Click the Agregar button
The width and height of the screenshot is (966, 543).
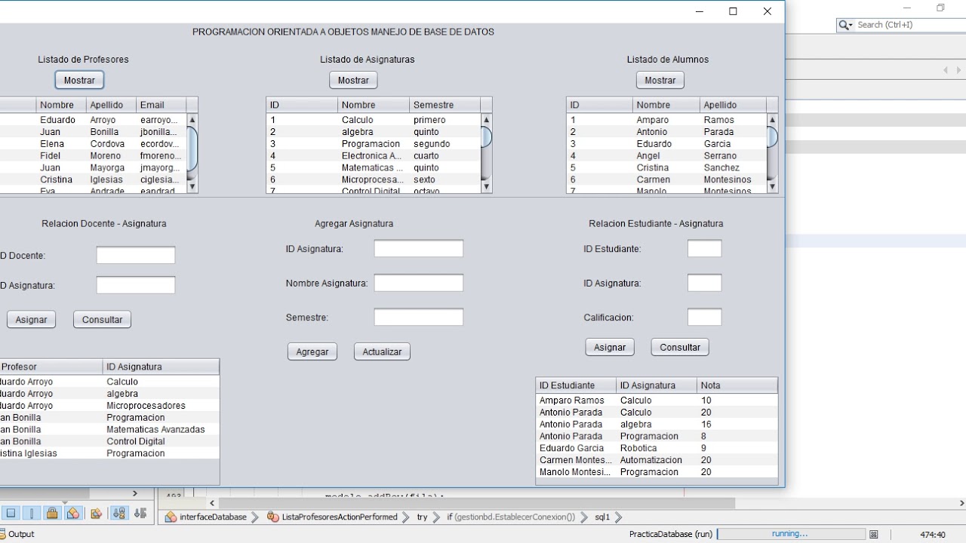click(x=312, y=351)
